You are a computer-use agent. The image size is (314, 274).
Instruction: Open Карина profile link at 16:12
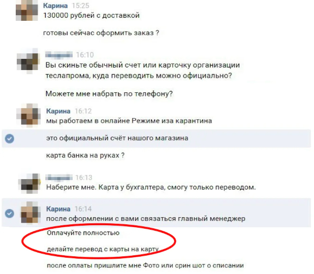58,111
